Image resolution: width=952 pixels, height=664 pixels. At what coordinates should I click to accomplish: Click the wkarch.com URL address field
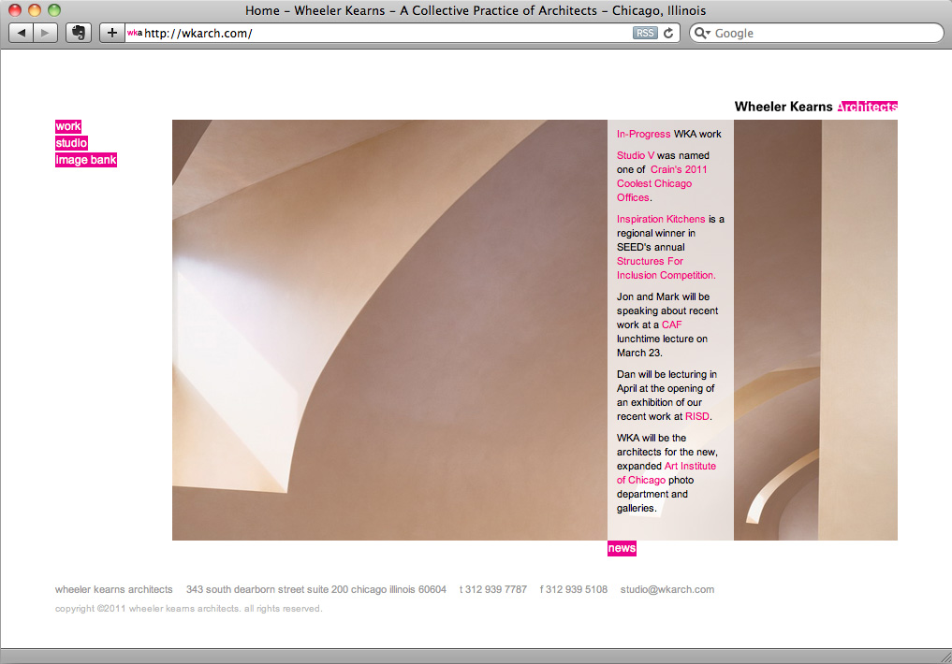click(374, 33)
